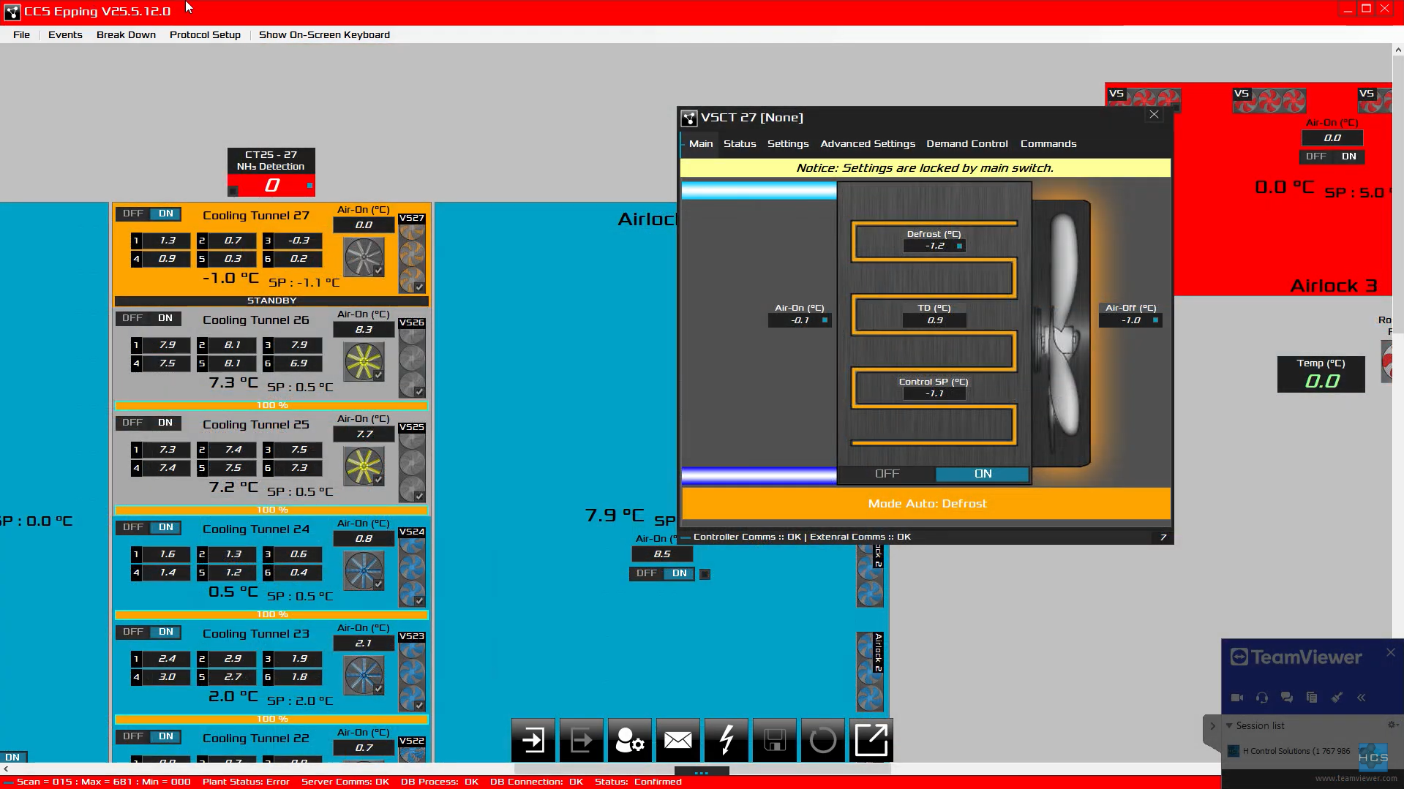Select ON in VSCT 27 dialog switch

coord(983,474)
